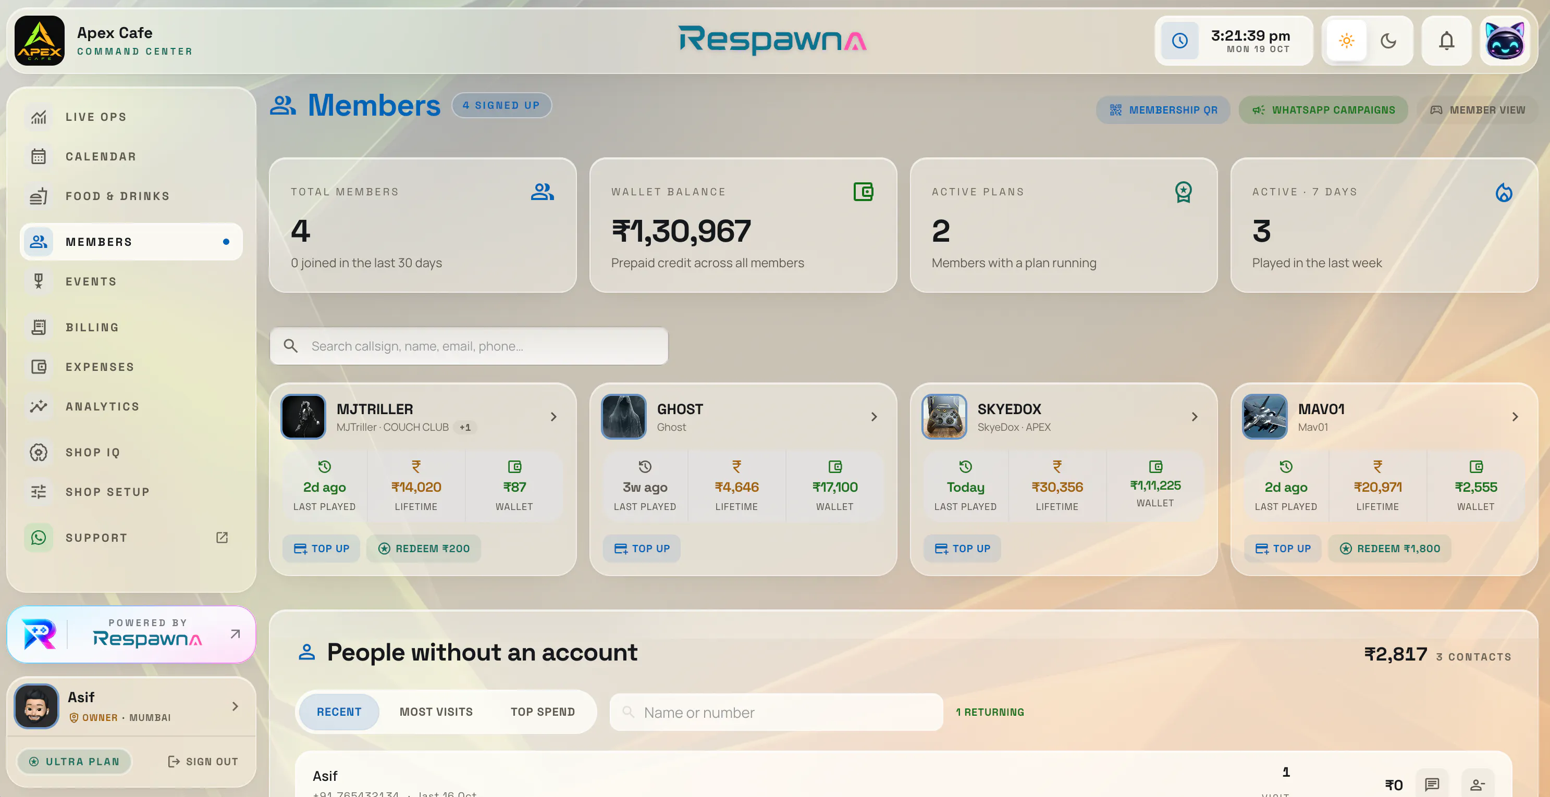Open Calendar in sidebar

click(131, 156)
